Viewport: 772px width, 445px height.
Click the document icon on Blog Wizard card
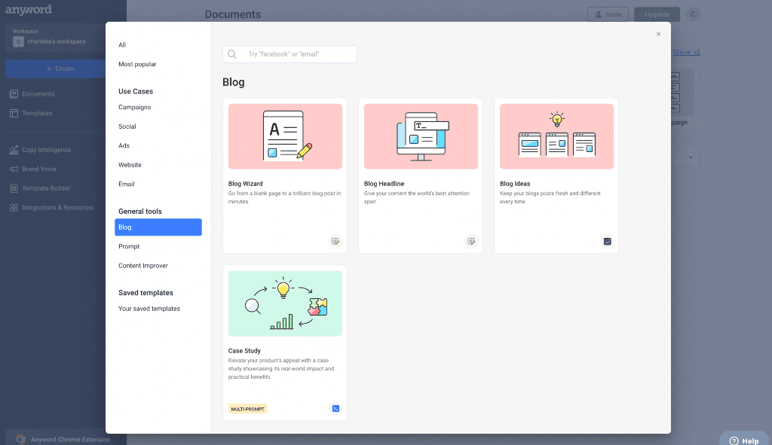(x=335, y=242)
